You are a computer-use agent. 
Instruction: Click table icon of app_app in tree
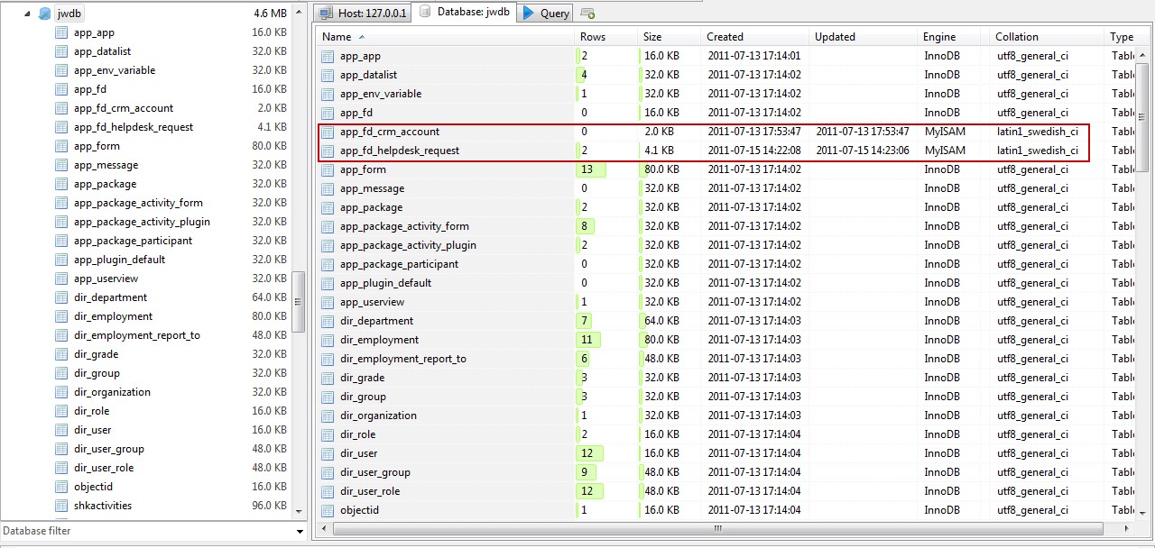tap(61, 32)
